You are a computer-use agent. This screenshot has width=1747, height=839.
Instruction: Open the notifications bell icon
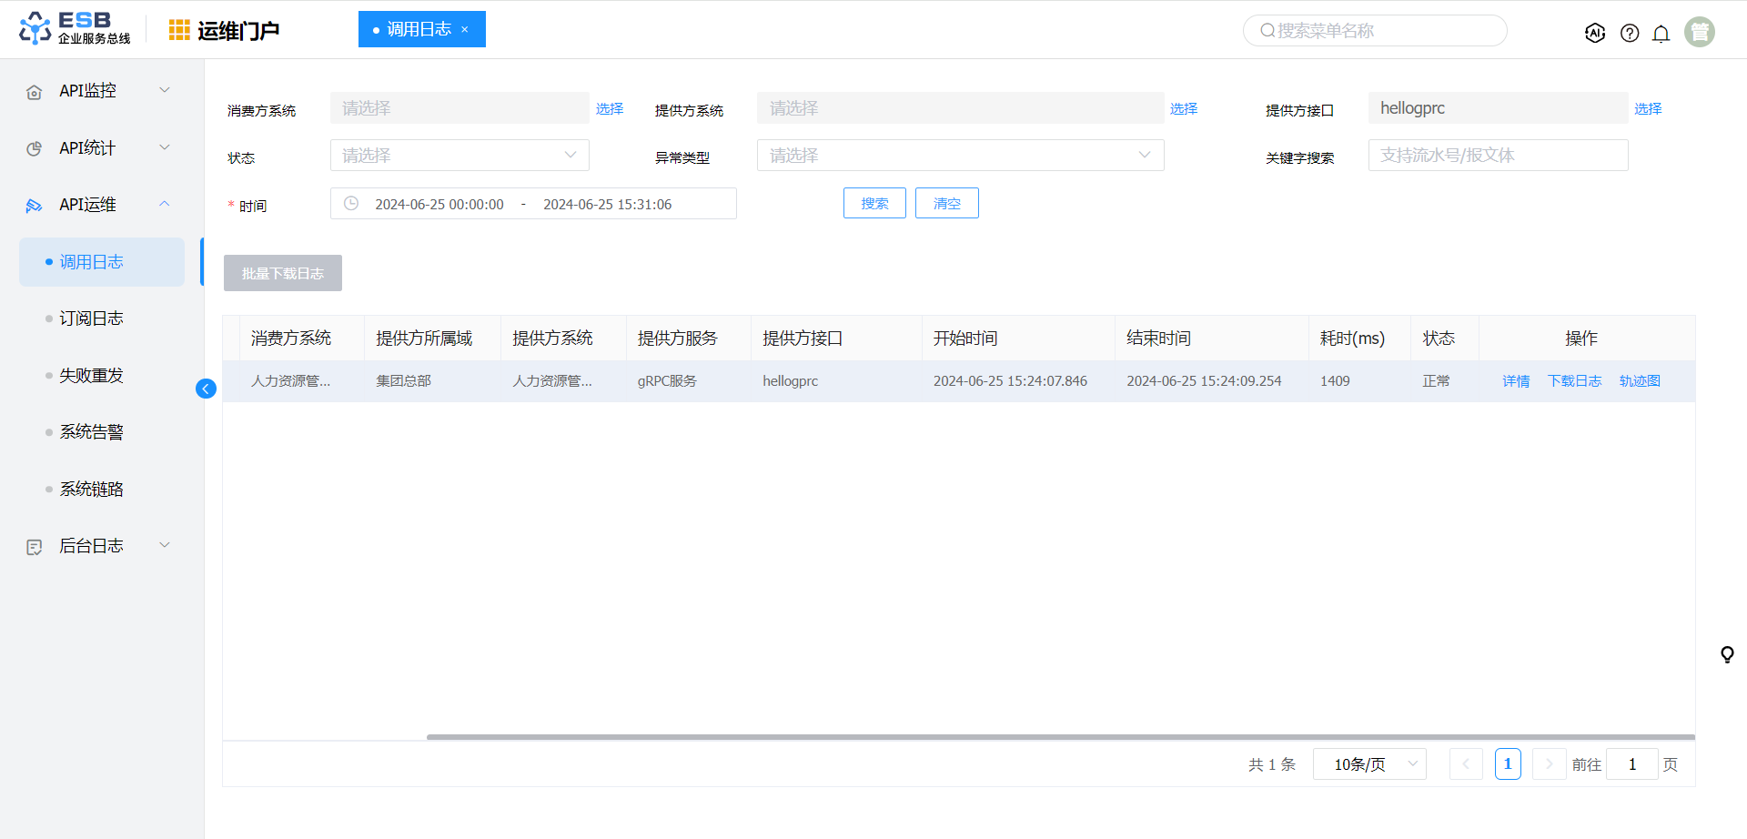click(x=1661, y=34)
